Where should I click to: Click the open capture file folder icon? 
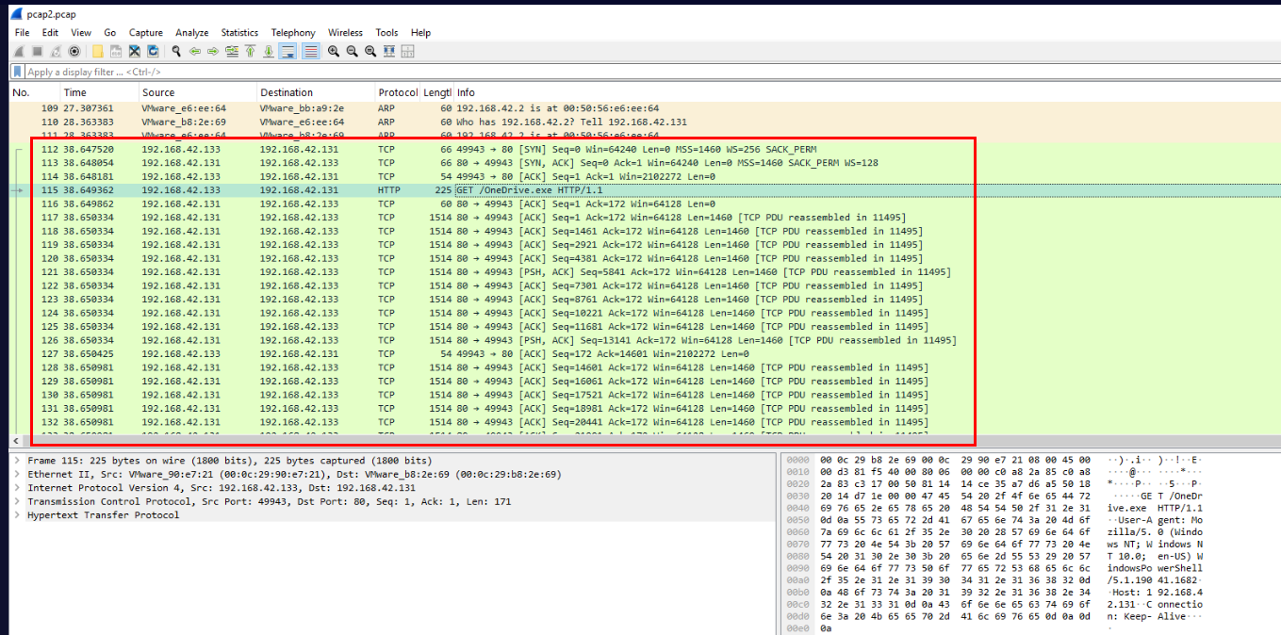click(97, 51)
